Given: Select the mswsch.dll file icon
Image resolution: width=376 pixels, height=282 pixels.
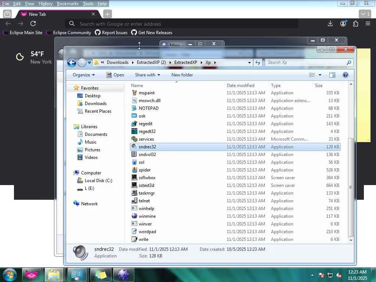Looking at the screenshot, I should coord(134,101).
